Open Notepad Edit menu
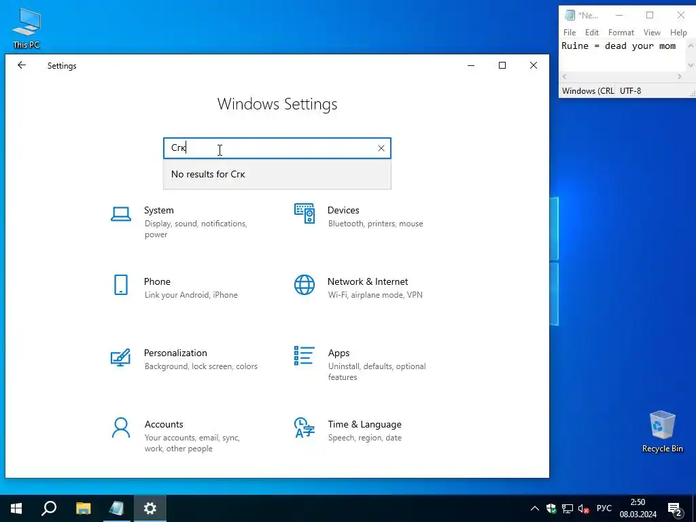Screen dimensions: 696x522 (592, 33)
